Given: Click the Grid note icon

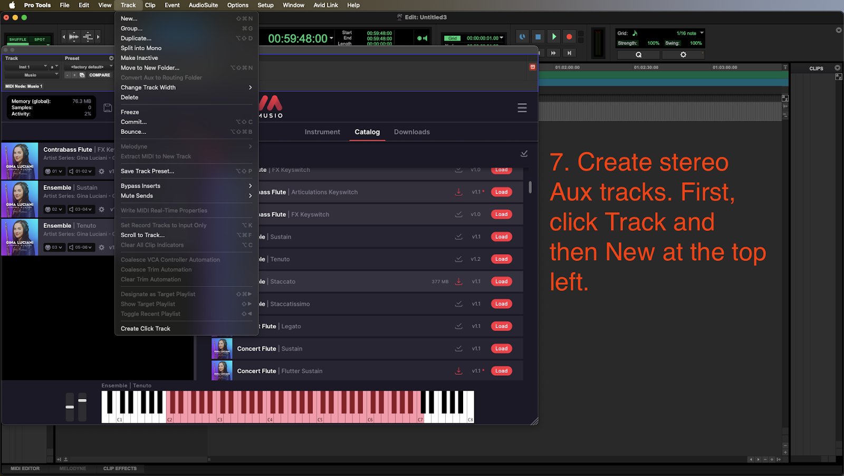Looking at the screenshot, I should (x=635, y=33).
